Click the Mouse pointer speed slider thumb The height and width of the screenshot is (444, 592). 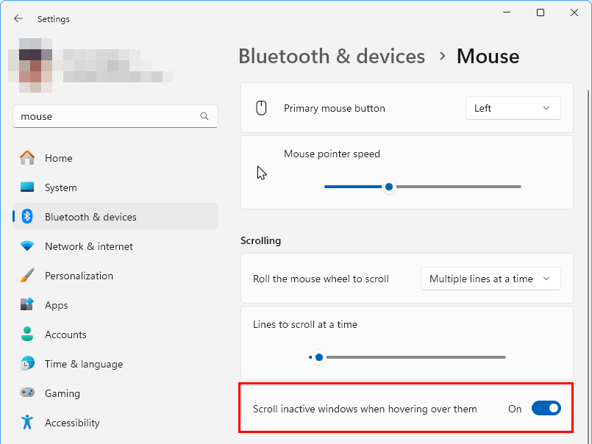(389, 187)
